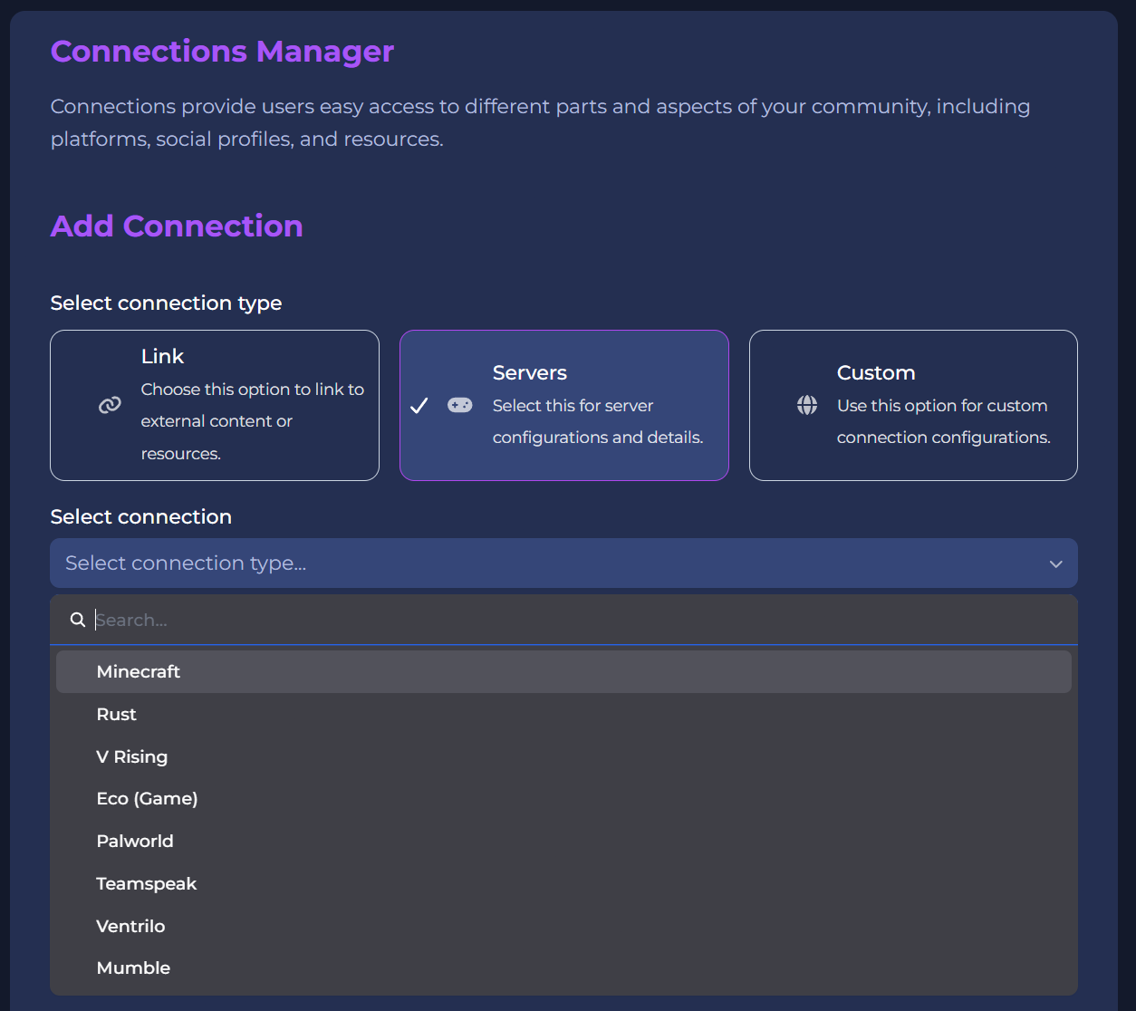Click the gamepad icon on the Servers card
1136x1011 pixels.
[459, 405]
